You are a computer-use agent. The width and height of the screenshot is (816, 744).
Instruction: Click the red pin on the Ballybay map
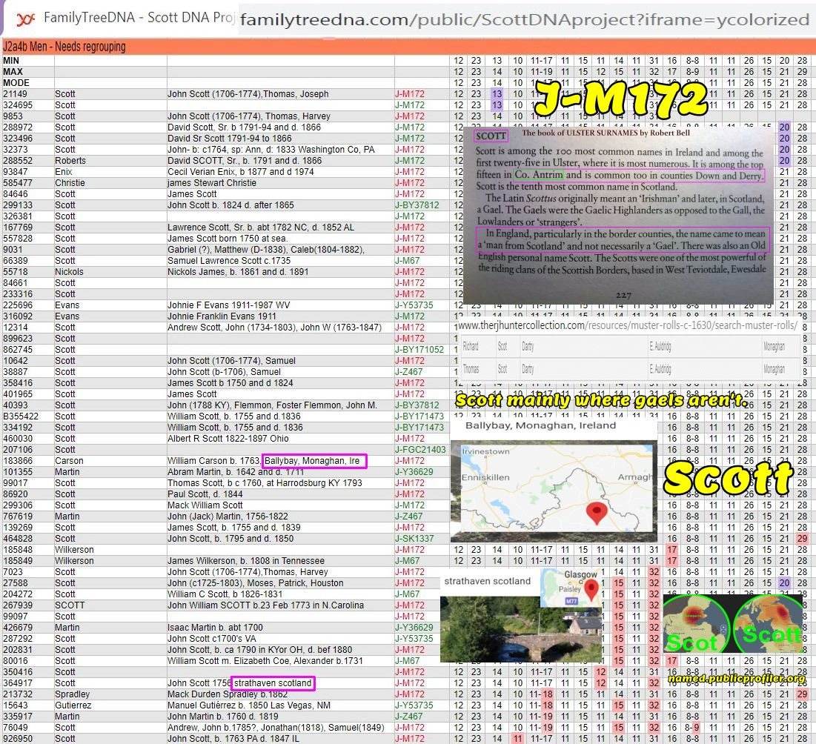click(595, 513)
